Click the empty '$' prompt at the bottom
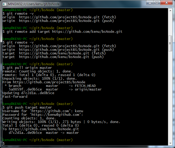 click(x=4, y=143)
